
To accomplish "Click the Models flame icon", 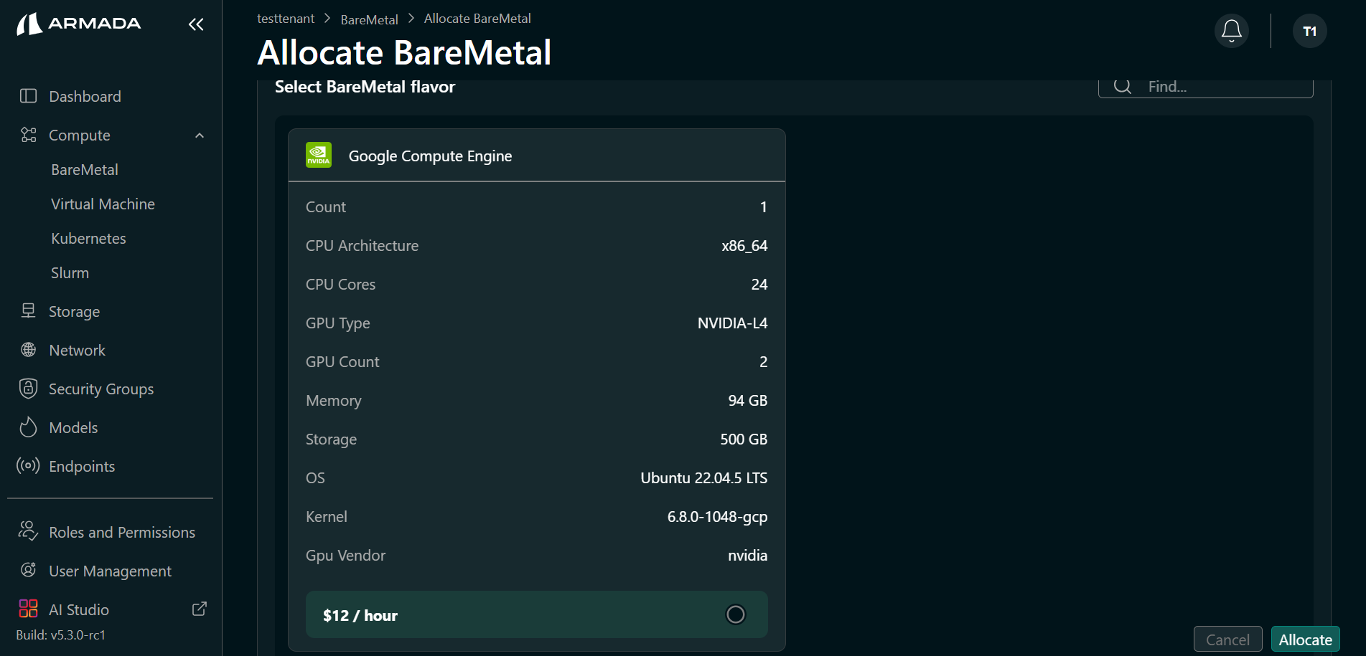I will coord(28,427).
